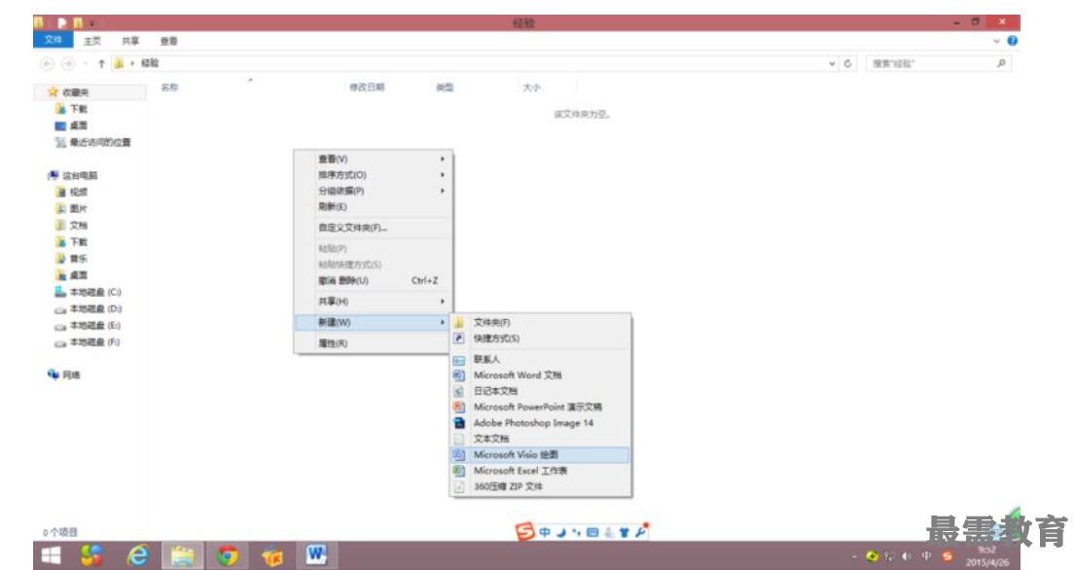Viewport: 1074px width, 570px height.
Task: Open 共享(H) submenu entry
Action: click(374, 302)
